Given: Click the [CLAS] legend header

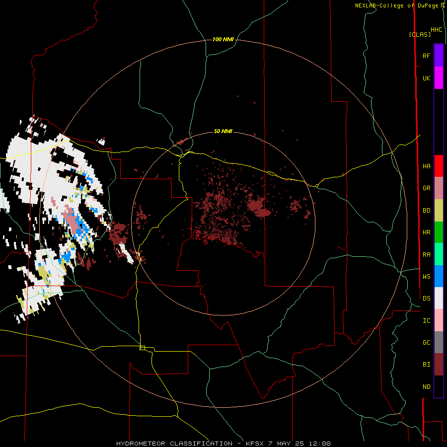Looking at the screenshot, I should click(420, 34).
